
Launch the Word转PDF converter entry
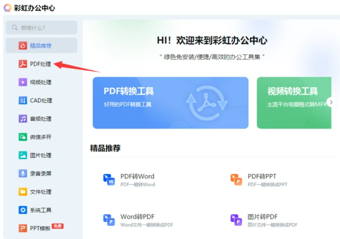pyautogui.click(x=138, y=220)
